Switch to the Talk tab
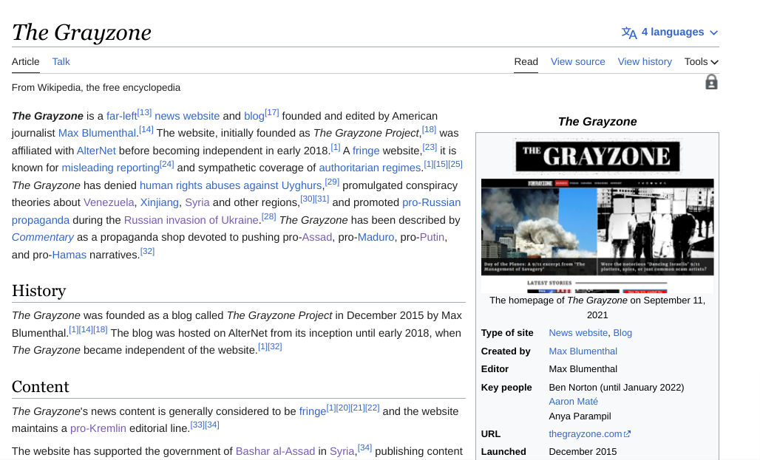760x460 pixels. click(61, 61)
